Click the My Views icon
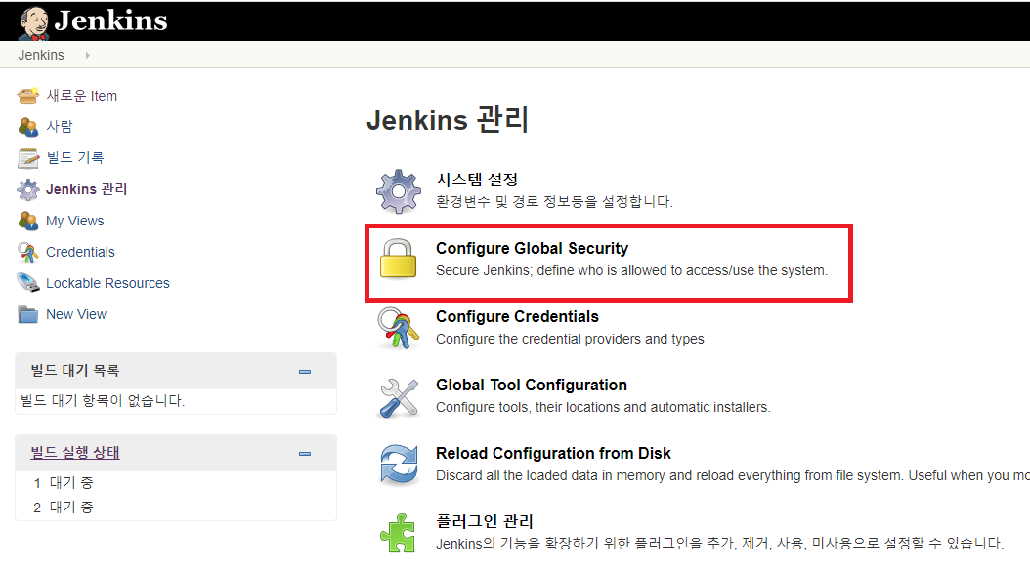Image resolution: width=1030 pixels, height=569 pixels. click(x=27, y=222)
